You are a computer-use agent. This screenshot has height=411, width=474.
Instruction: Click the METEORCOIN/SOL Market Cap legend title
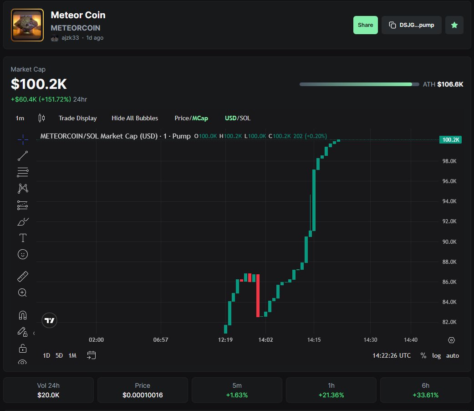click(116, 136)
